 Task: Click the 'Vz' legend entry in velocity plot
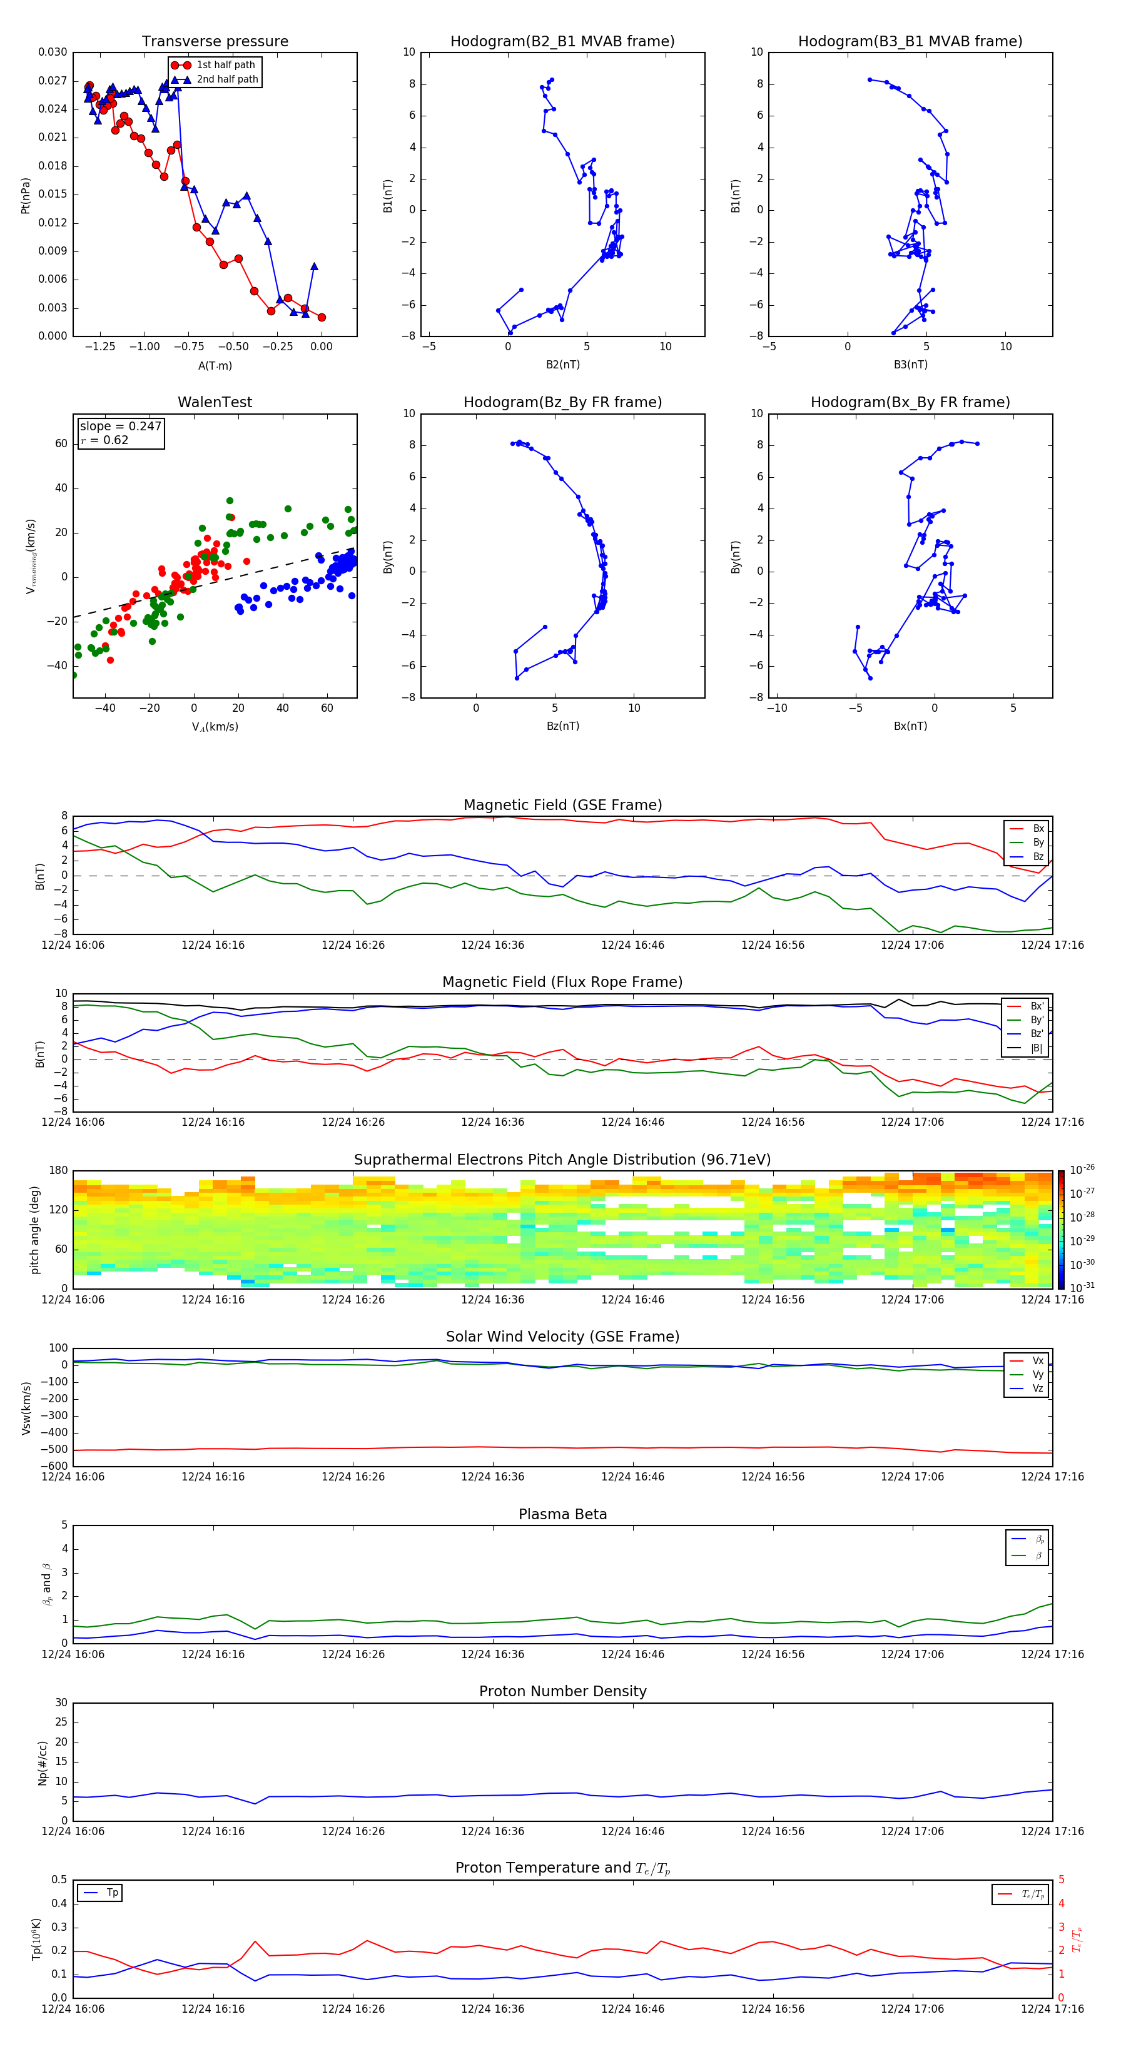coord(1027,1389)
